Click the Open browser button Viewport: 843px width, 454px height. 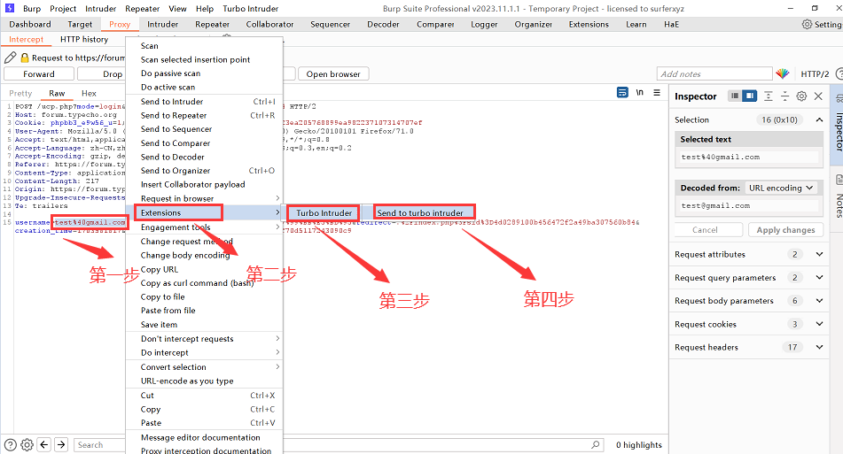[333, 74]
